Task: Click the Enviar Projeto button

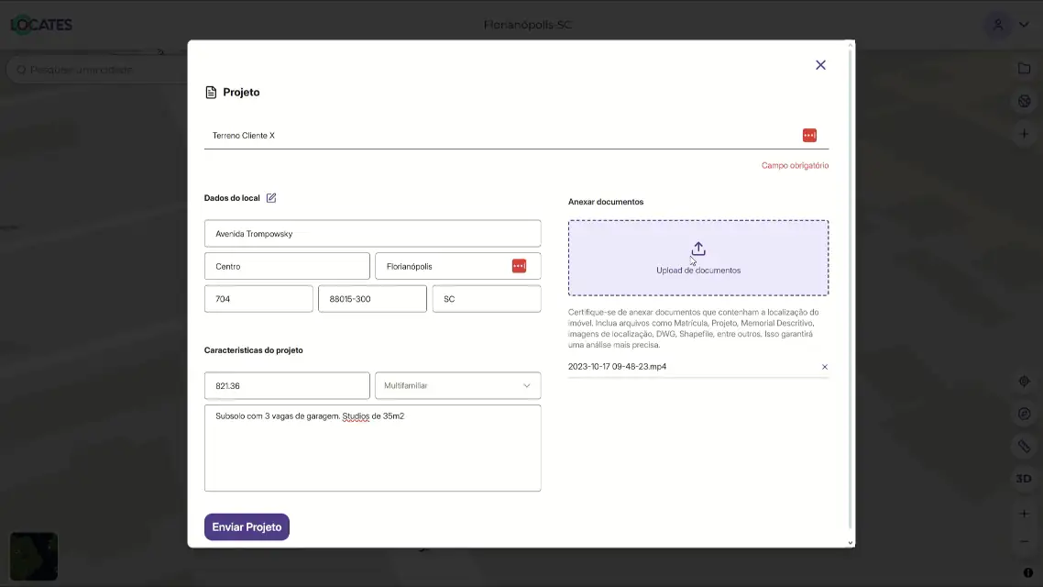Action: point(247,527)
